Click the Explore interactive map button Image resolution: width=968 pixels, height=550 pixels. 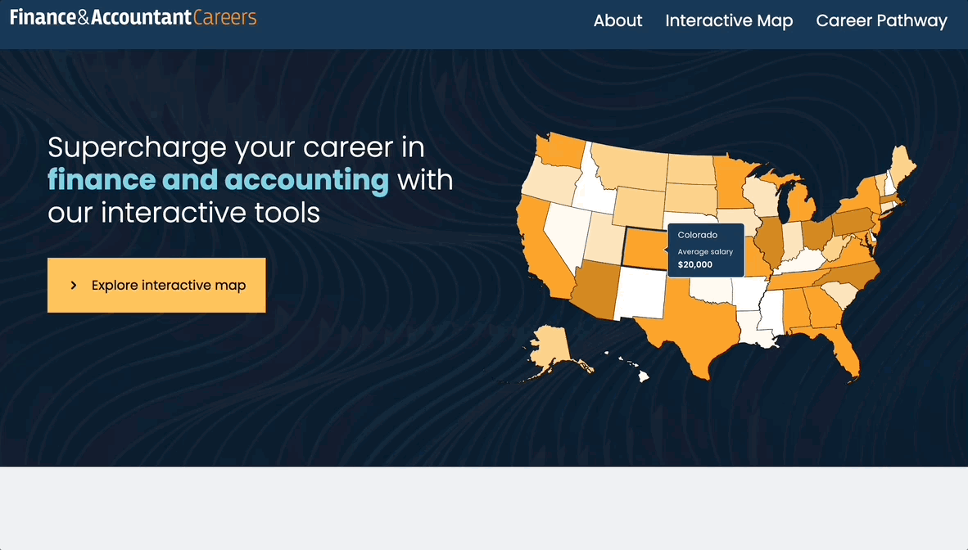[156, 285]
